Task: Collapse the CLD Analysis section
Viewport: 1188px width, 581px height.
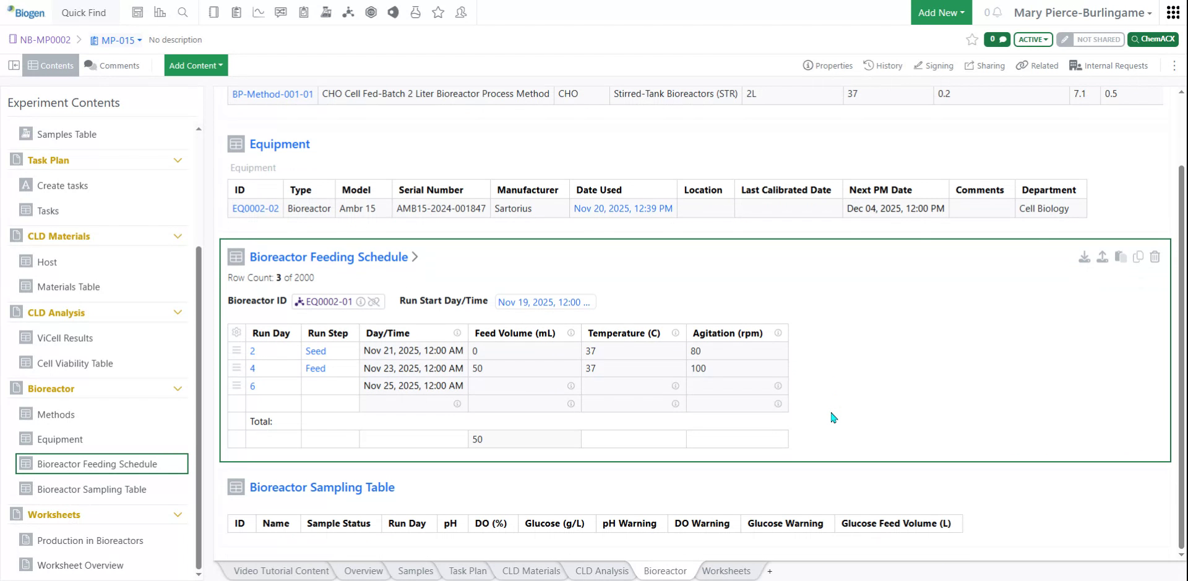Action: point(178,312)
